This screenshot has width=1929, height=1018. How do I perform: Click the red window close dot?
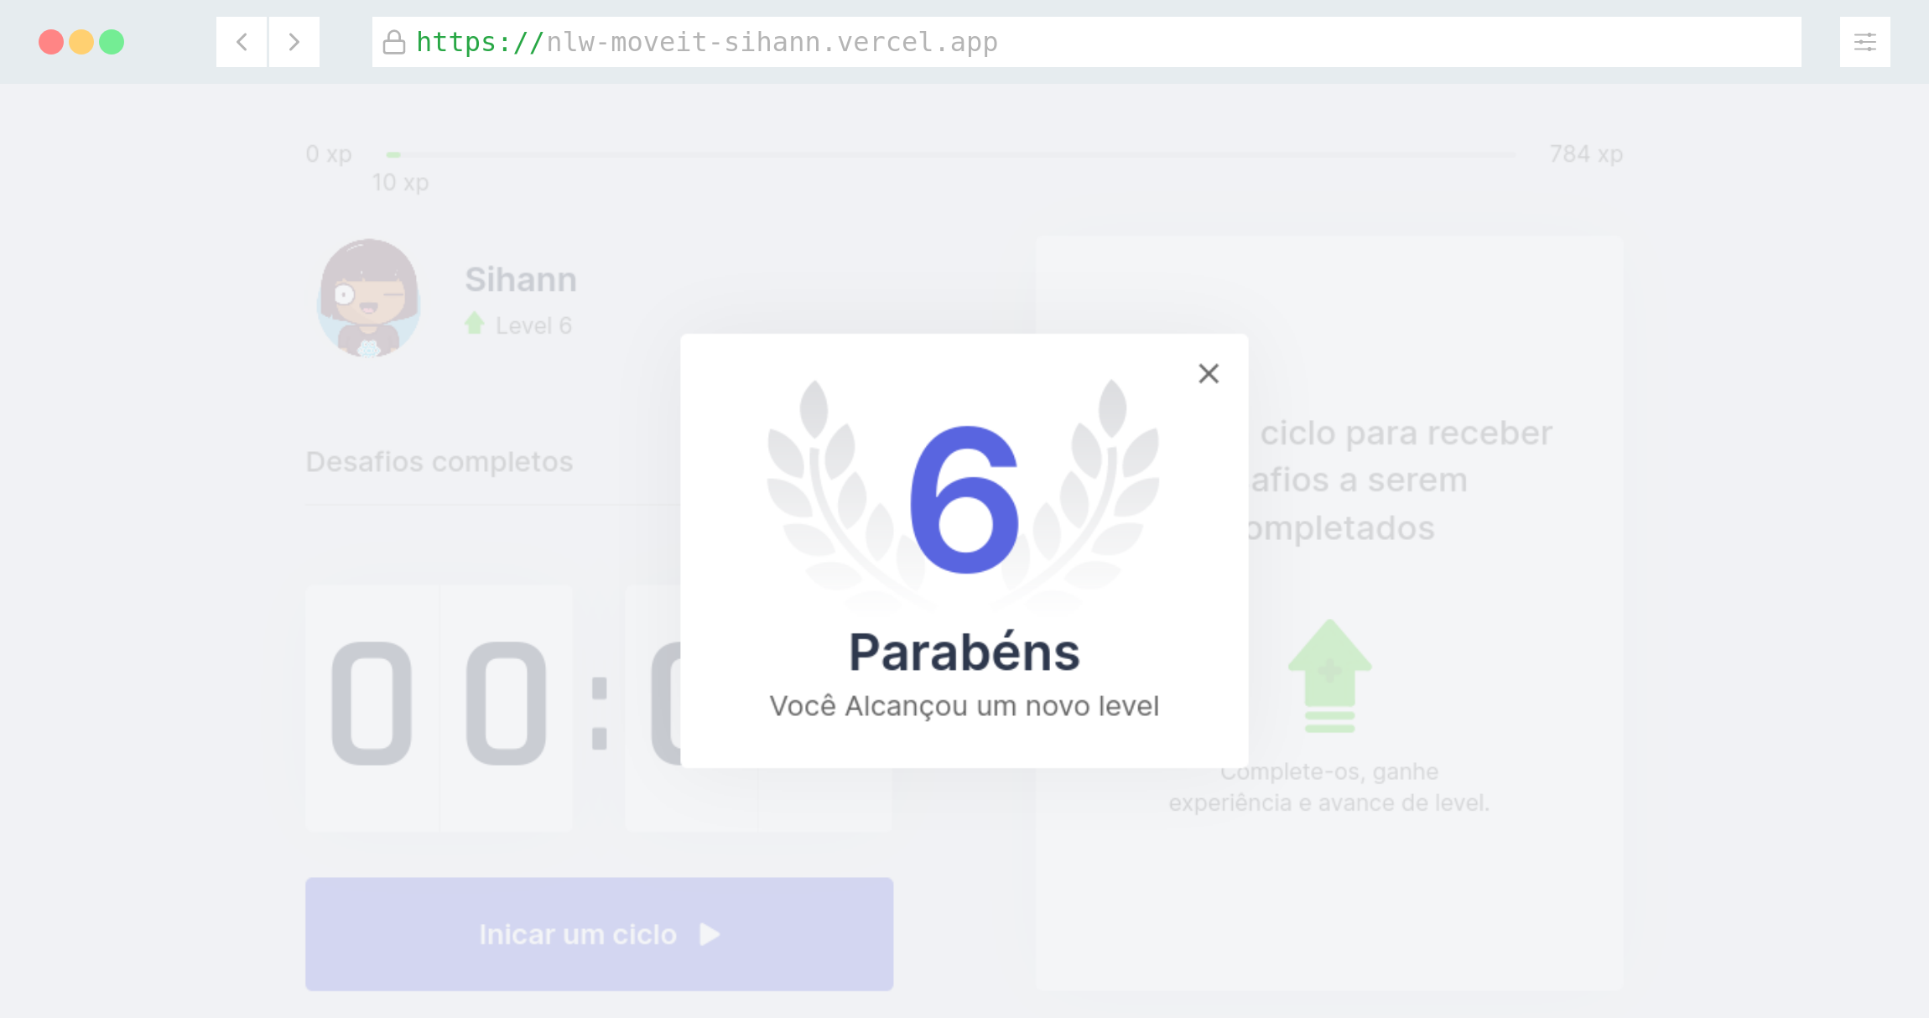pyautogui.click(x=51, y=42)
